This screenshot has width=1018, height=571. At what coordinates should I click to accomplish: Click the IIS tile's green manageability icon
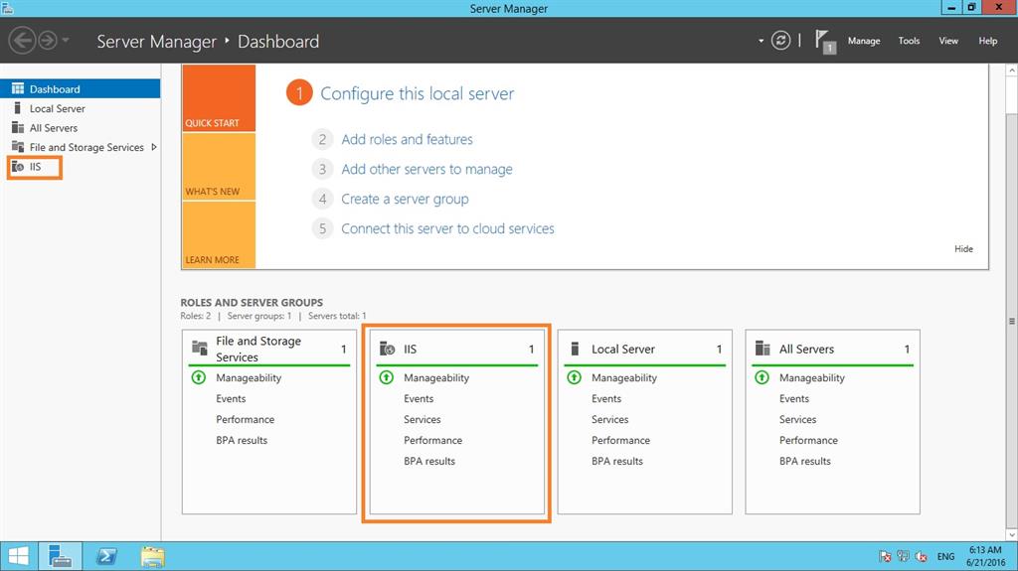tap(386, 378)
